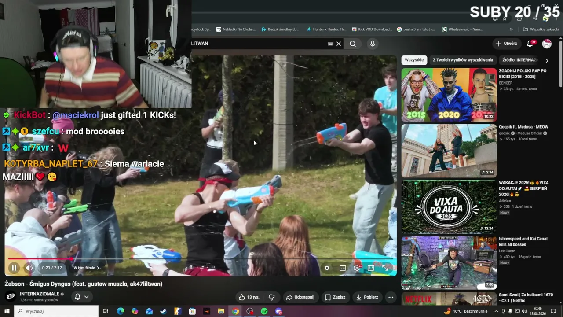Pause the YouTube video
This screenshot has height=317, width=563.
point(14,268)
